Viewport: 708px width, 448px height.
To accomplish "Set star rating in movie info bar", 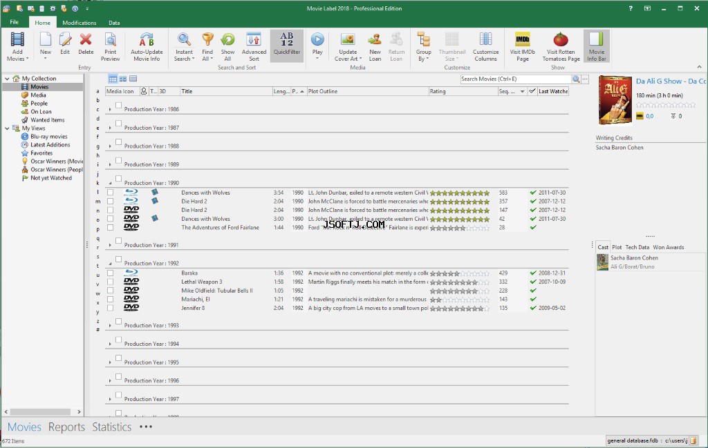I will [x=666, y=105].
